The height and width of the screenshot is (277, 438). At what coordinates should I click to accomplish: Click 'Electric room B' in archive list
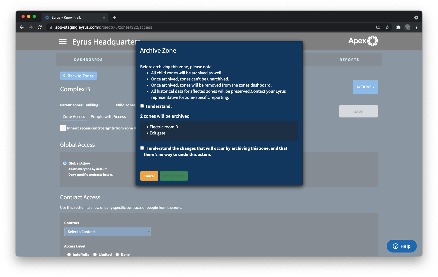point(164,127)
